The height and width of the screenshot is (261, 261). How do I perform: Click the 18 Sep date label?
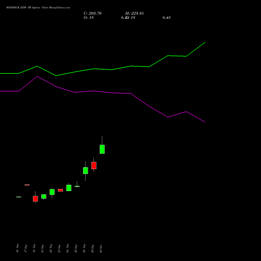[x=34, y=248]
